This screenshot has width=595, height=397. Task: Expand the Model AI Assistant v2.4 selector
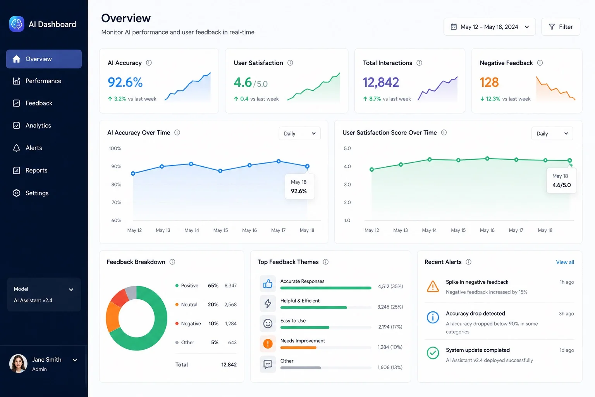point(44,295)
